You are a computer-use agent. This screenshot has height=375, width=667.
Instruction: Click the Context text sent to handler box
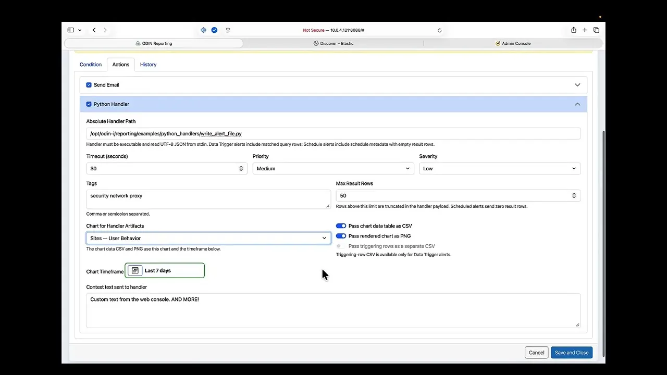tap(333, 310)
